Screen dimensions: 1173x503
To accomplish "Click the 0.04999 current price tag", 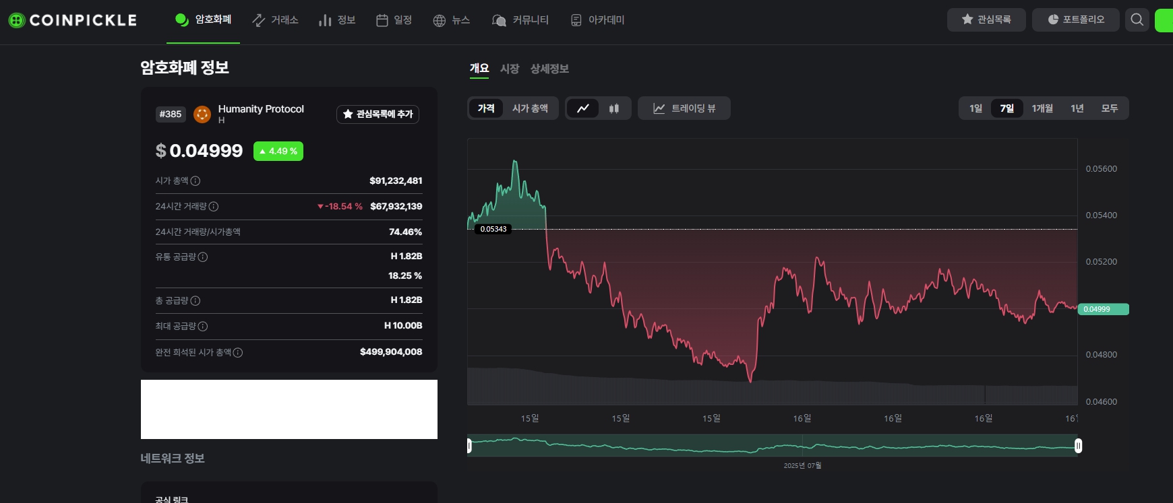I will [1104, 309].
